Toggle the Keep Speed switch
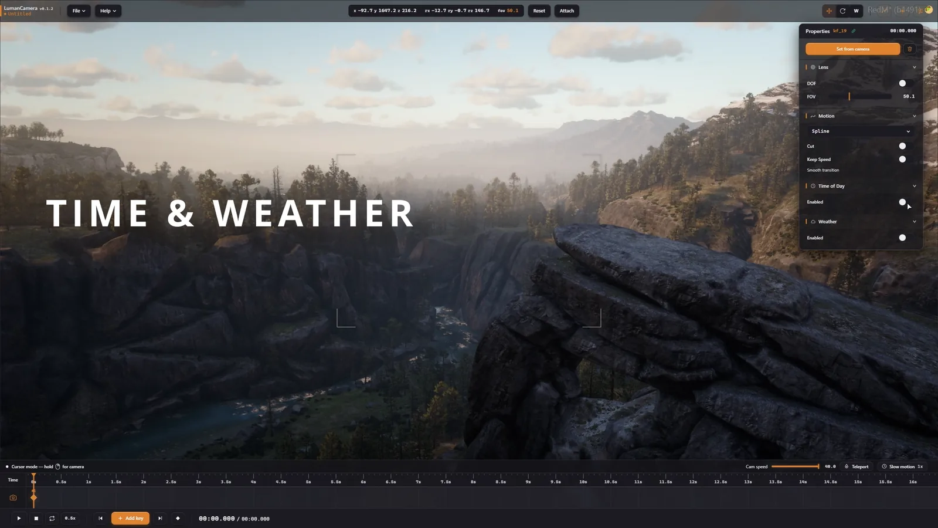Screen dimensions: 938x528 [x=906, y=159]
